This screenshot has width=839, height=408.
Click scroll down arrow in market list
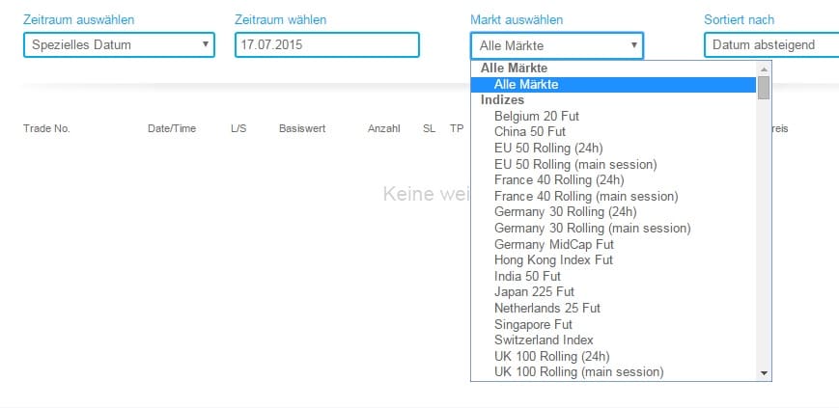[x=764, y=373]
